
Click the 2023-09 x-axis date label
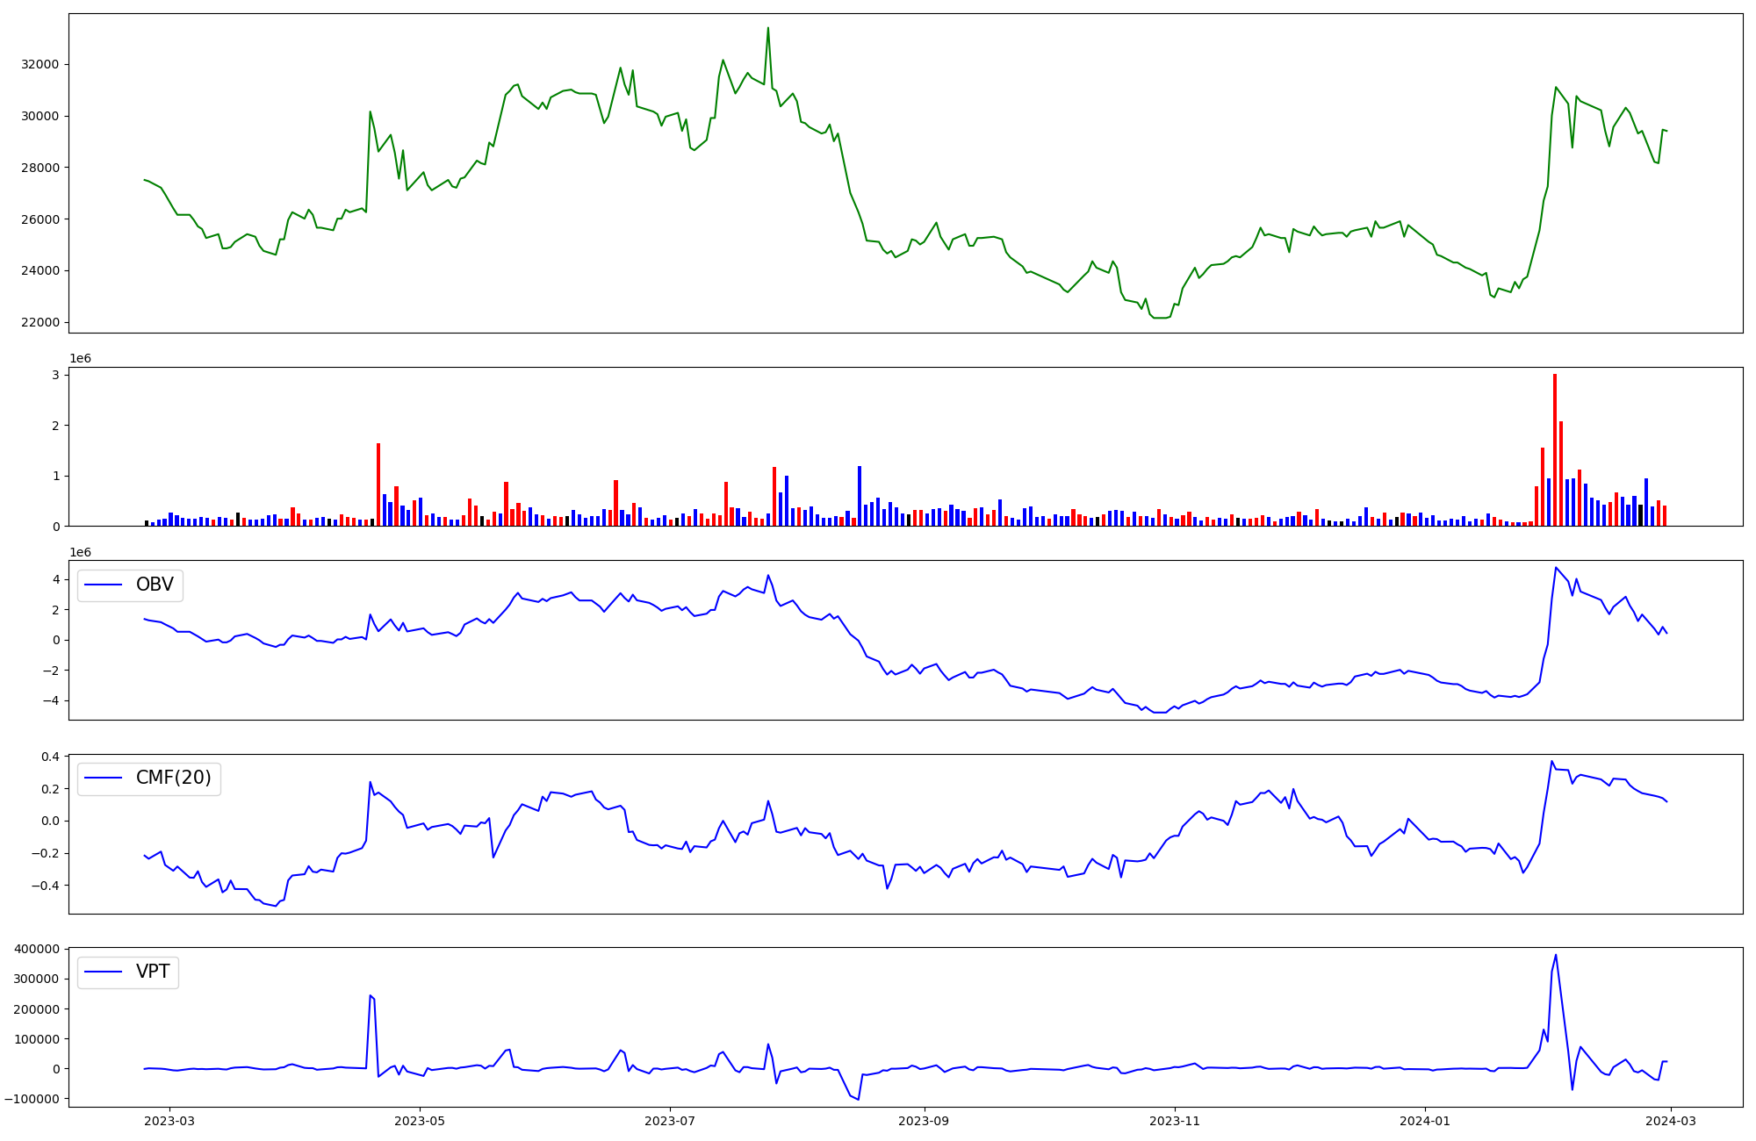click(924, 1121)
